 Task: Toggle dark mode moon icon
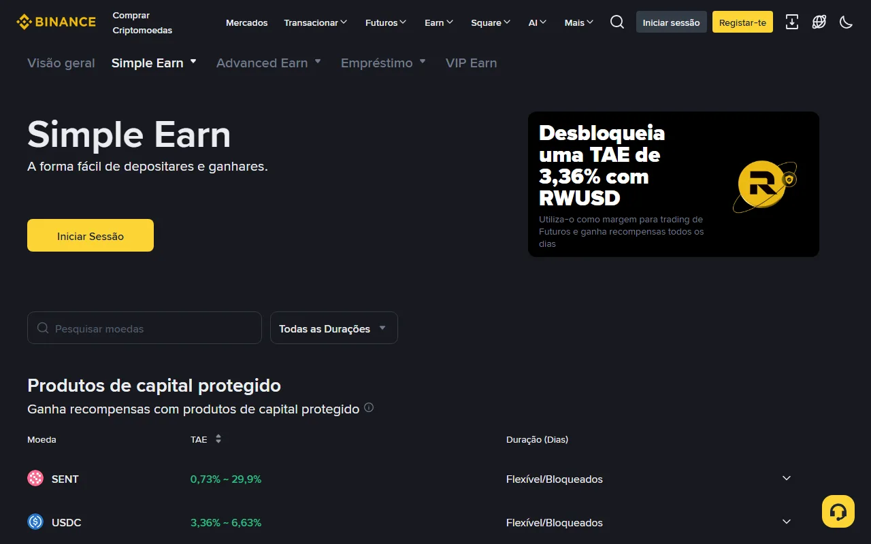(x=847, y=22)
